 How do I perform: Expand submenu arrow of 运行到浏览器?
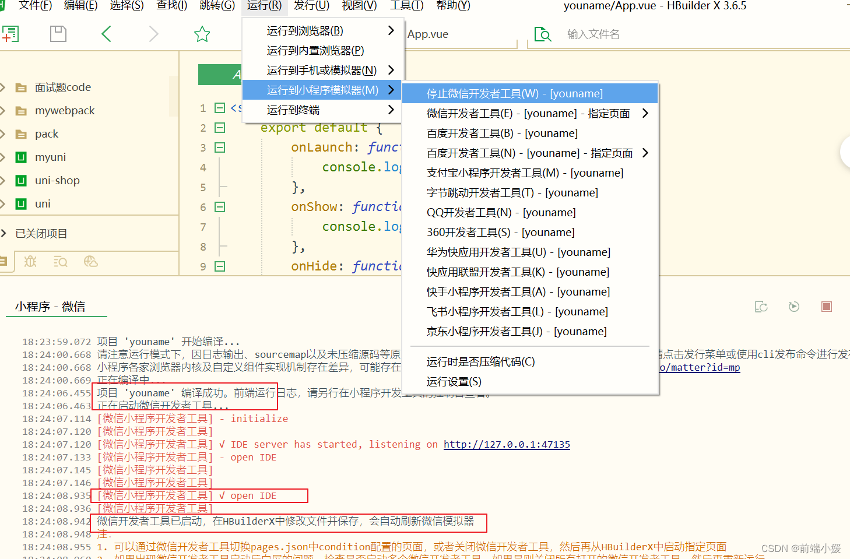[x=391, y=30]
